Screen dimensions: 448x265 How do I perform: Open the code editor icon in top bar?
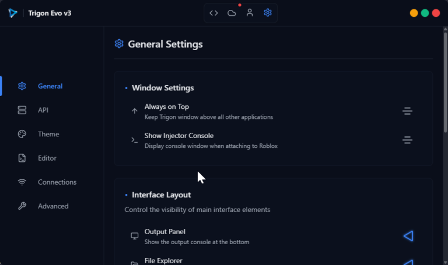coord(214,13)
